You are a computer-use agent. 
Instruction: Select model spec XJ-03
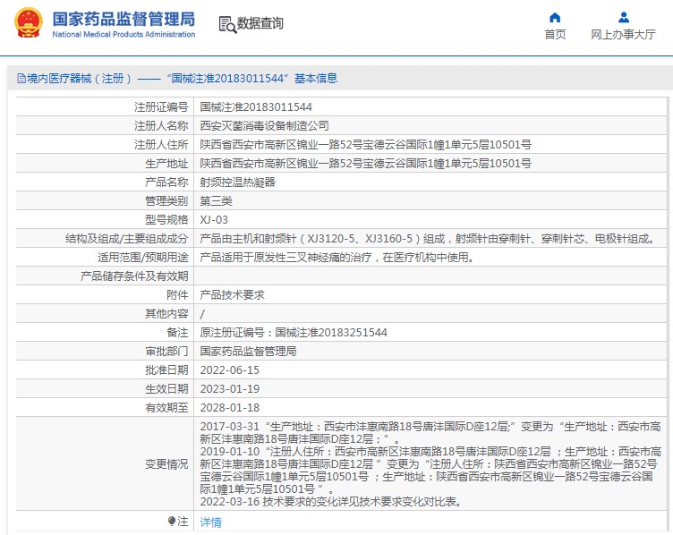pyautogui.click(x=214, y=220)
